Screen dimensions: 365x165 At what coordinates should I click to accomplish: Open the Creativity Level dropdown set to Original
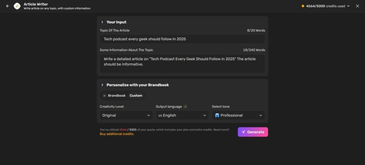click(x=126, y=115)
